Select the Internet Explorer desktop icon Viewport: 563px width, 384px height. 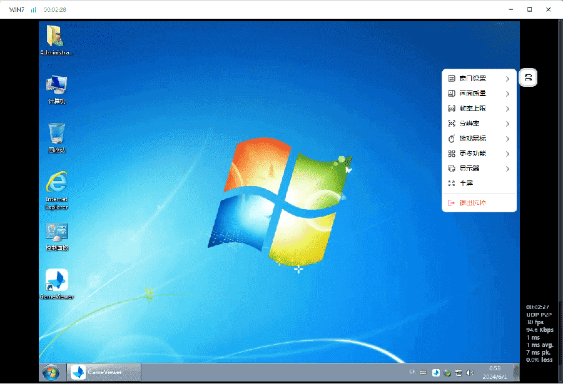point(56,190)
